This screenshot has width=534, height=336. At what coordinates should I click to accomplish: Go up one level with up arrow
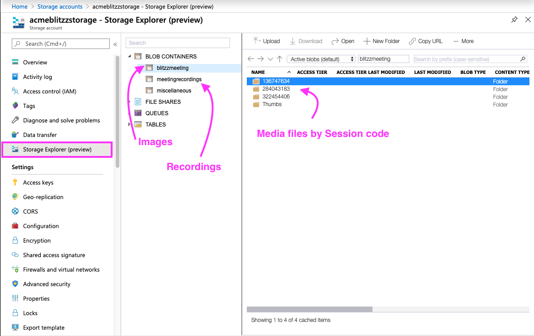(x=279, y=59)
